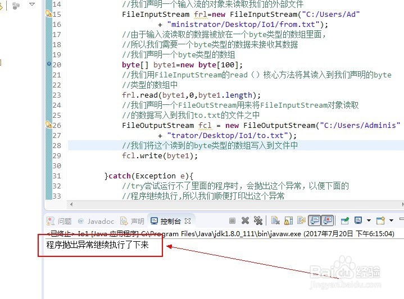Toggle console word wrap
The width and height of the screenshot is (404, 299).
(x=301, y=220)
